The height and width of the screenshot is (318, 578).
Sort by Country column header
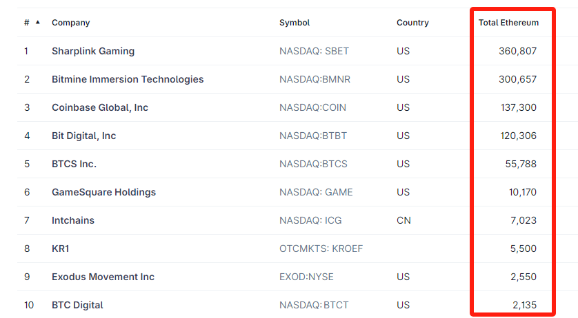pyautogui.click(x=412, y=23)
